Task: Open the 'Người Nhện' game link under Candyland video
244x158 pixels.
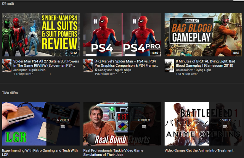Action: (123, 70)
